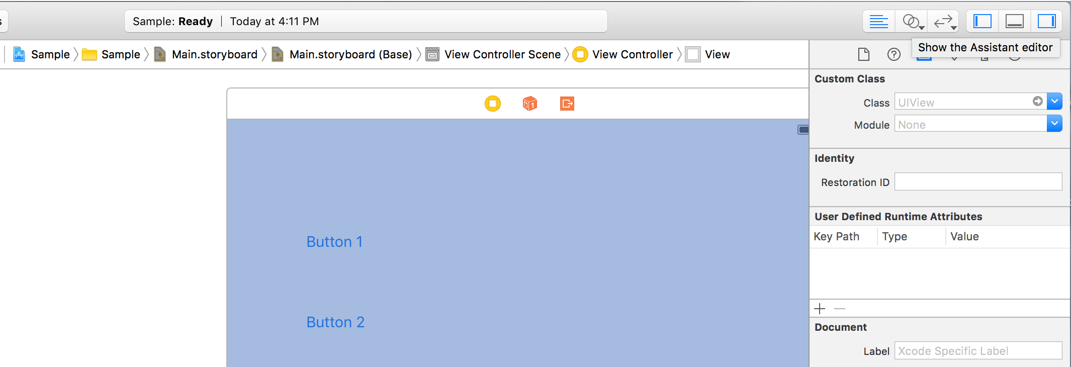Open the Module dropdown
The width and height of the screenshot is (1071, 367).
[x=1054, y=123]
